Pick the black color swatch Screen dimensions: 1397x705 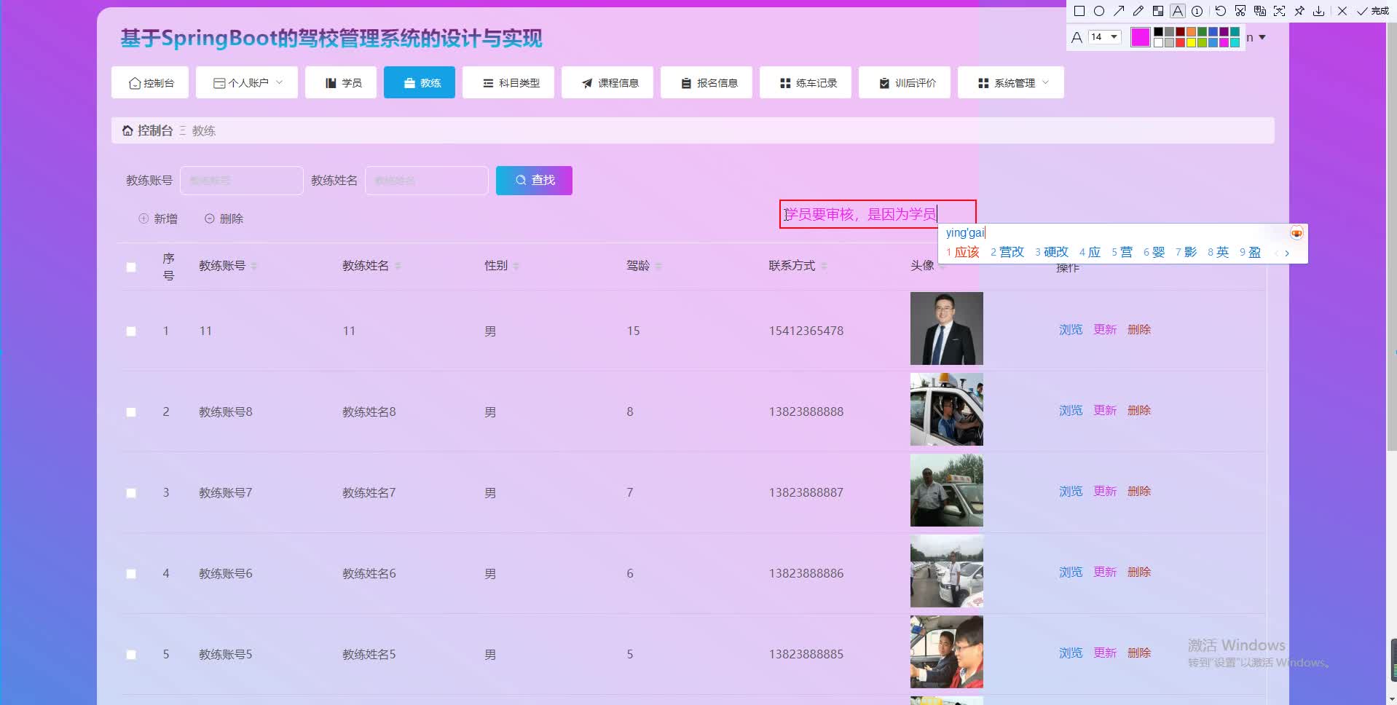click(1159, 32)
